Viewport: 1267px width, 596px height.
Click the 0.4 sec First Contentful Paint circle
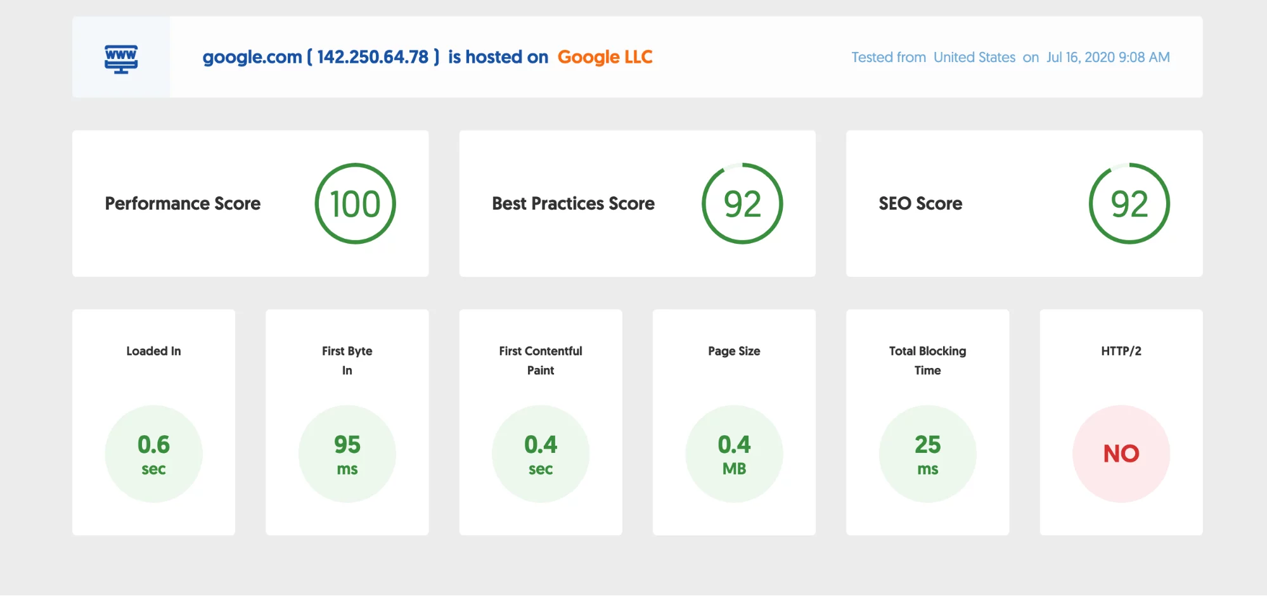(541, 454)
